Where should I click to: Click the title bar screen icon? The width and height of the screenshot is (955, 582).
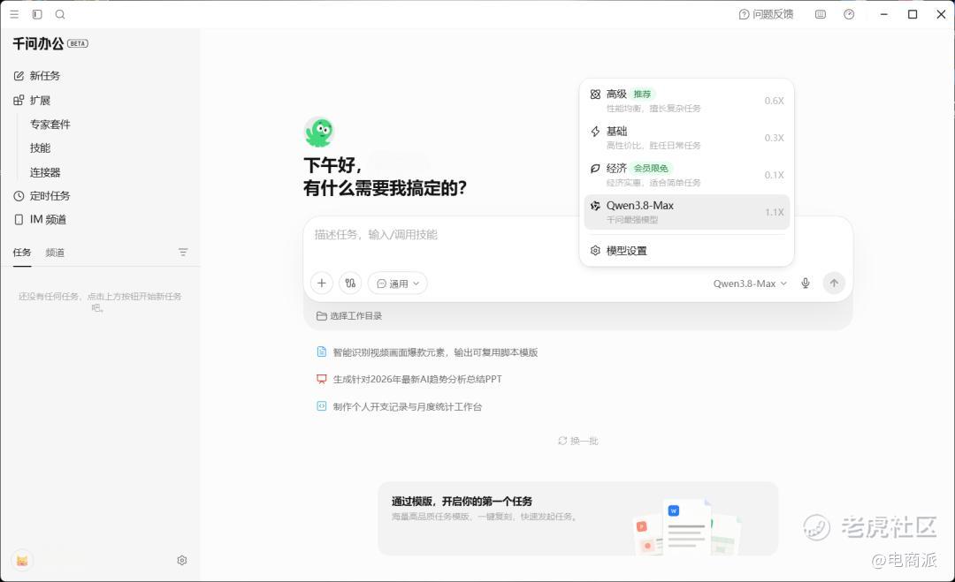click(x=821, y=14)
